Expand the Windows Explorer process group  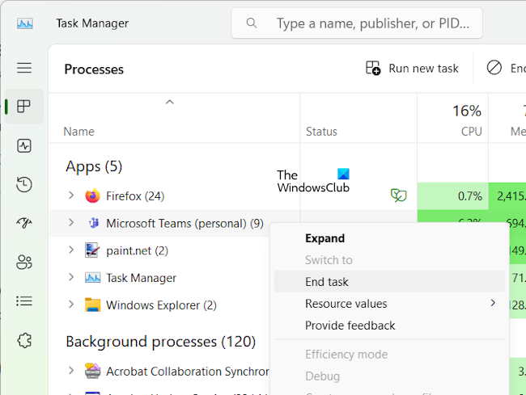click(71, 305)
